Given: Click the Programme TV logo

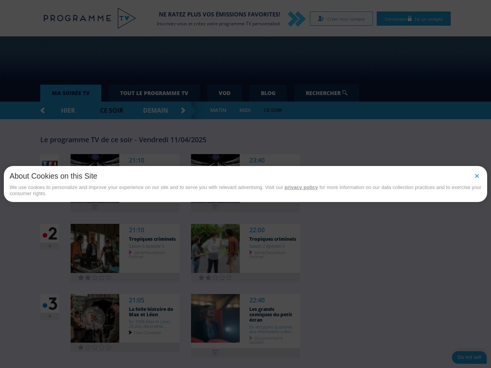Looking at the screenshot, I should (90, 18).
